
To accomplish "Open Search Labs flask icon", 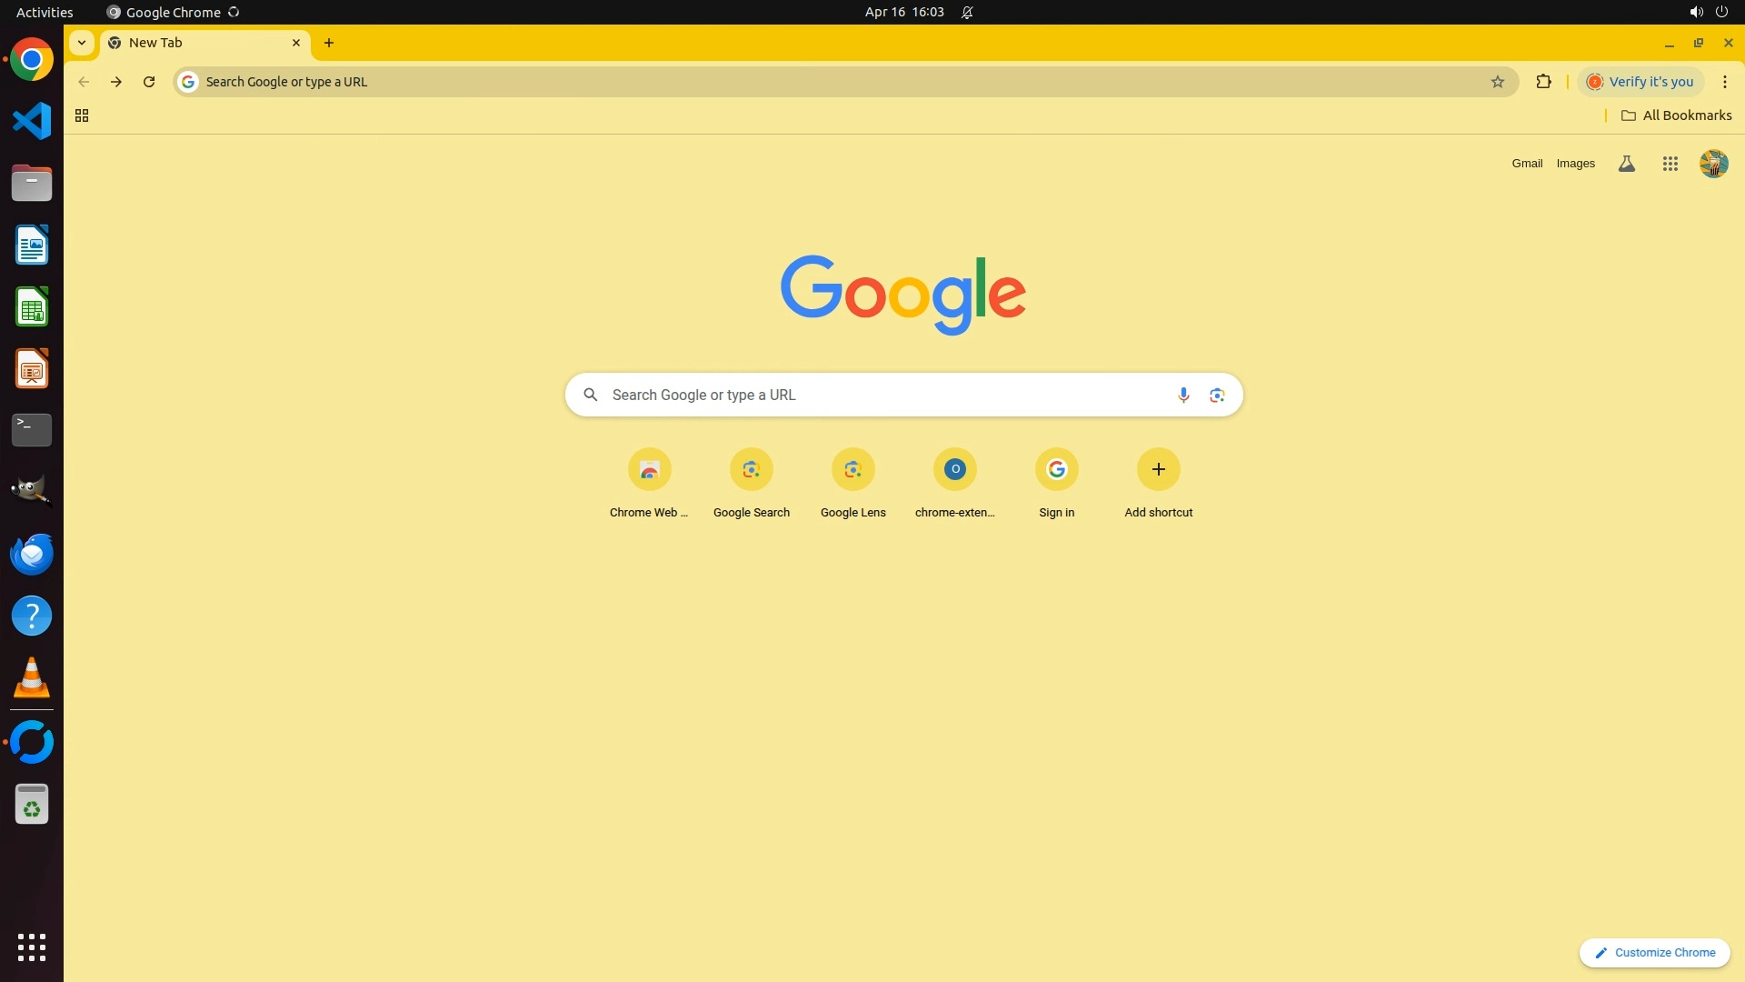I will (x=1626, y=164).
